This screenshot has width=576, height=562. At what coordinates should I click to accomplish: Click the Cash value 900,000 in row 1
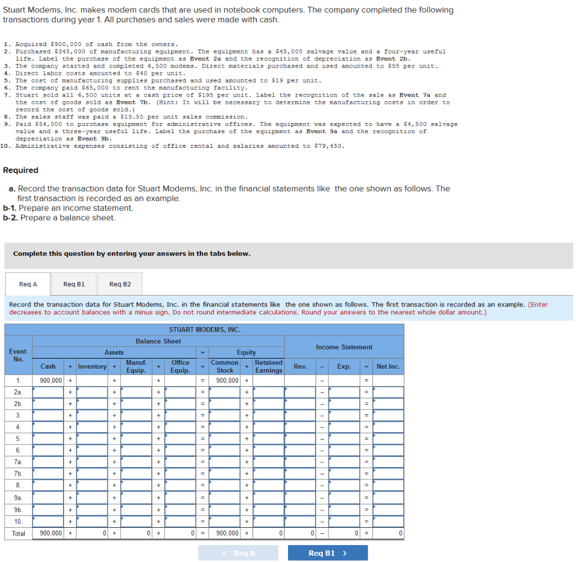[51, 380]
